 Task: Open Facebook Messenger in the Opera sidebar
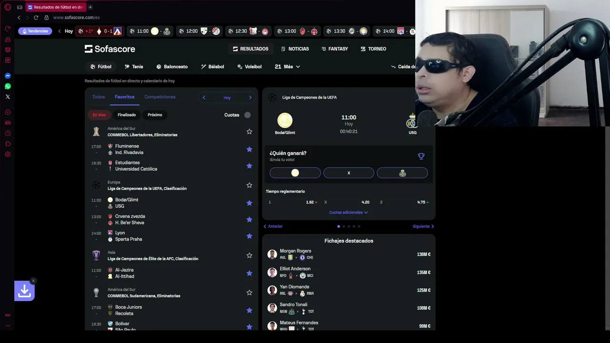point(8,76)
